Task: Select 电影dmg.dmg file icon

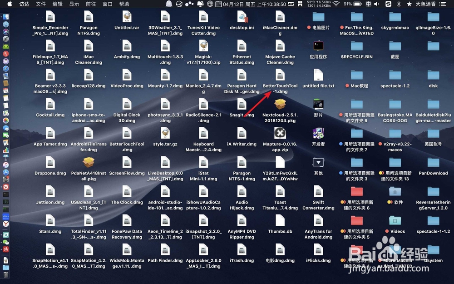Action: (280, 249)
